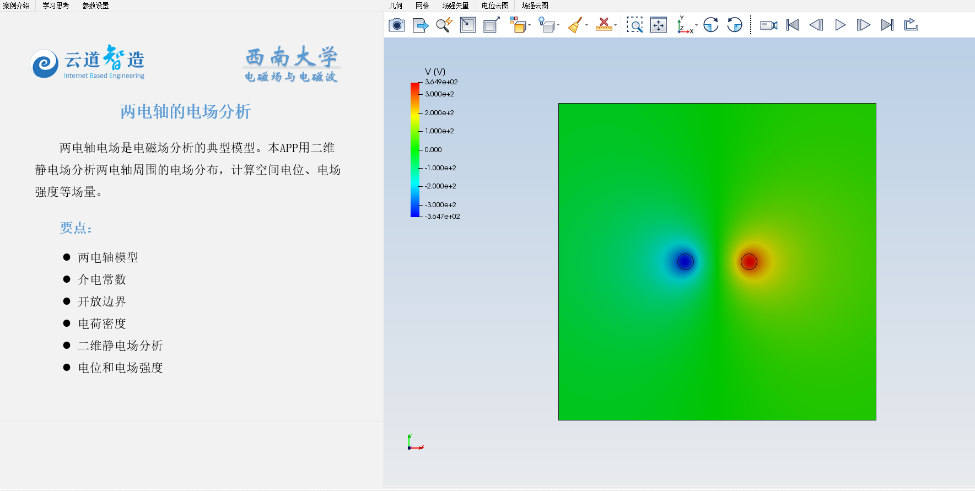This screenshot has width=975, height=491.
Task: Open the broom icon dropdown arrow
Action: point(586,25)
